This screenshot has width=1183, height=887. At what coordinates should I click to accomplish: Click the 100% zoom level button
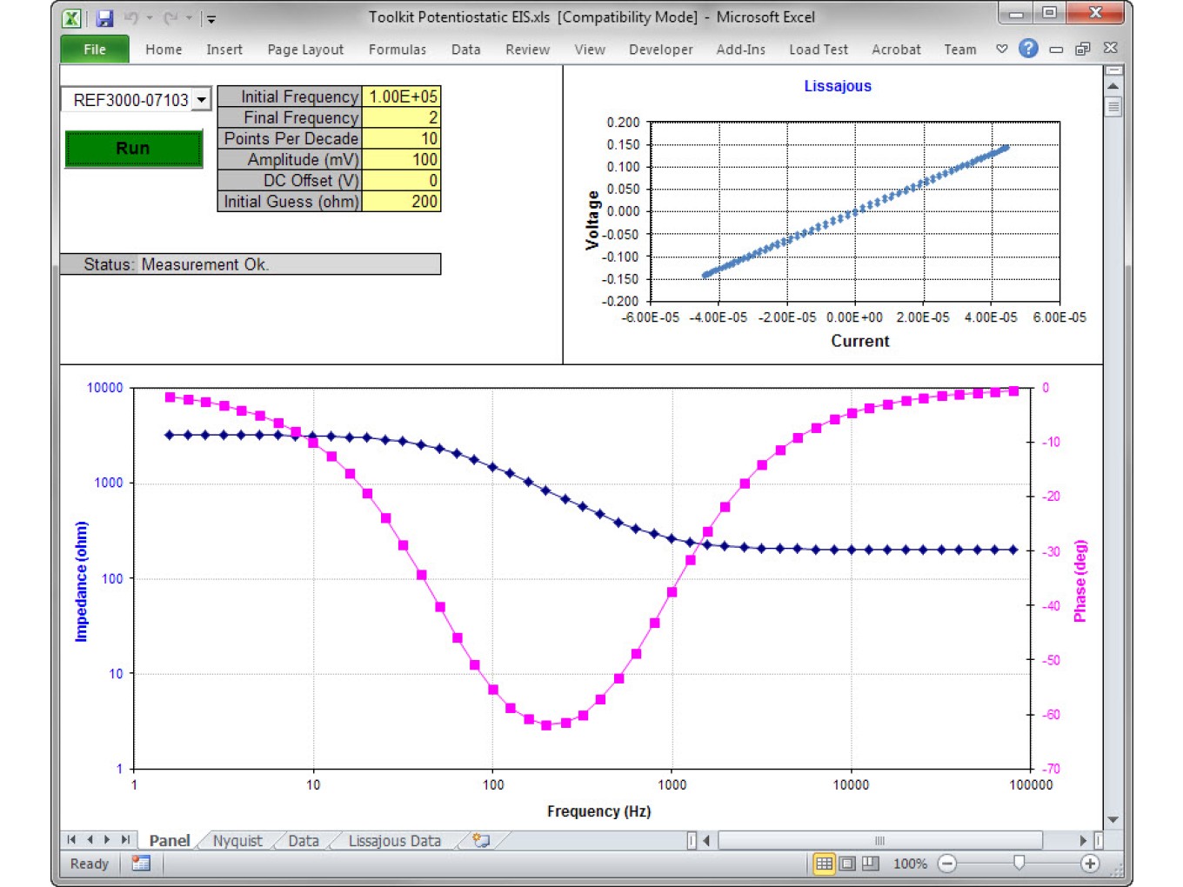pyautogui.click(x=910, y=864)
